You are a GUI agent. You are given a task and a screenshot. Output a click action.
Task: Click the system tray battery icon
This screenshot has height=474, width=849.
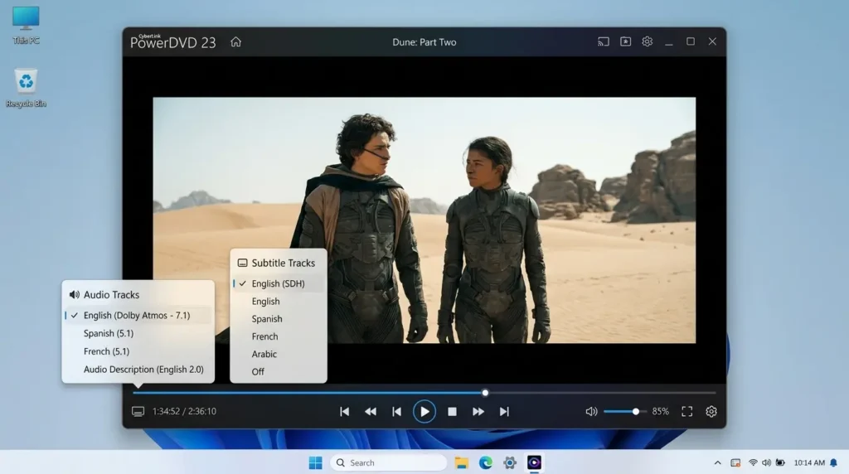(x=780, y=462)
